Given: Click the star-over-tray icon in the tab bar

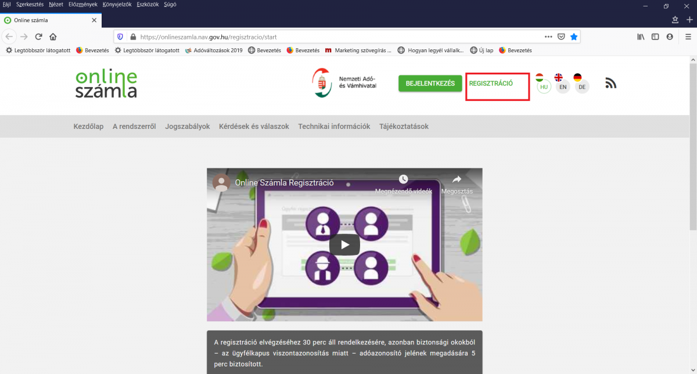Looking at the screenshot, I should (x=675, y=19).
